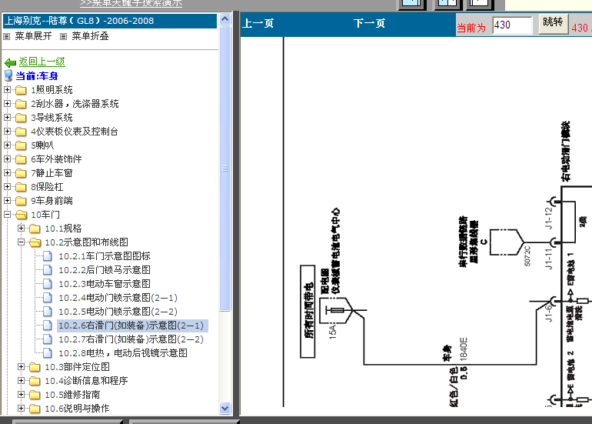
Task: Open 10.2.4电动门锁示意图(2-1) document
Action: (118, 298)
